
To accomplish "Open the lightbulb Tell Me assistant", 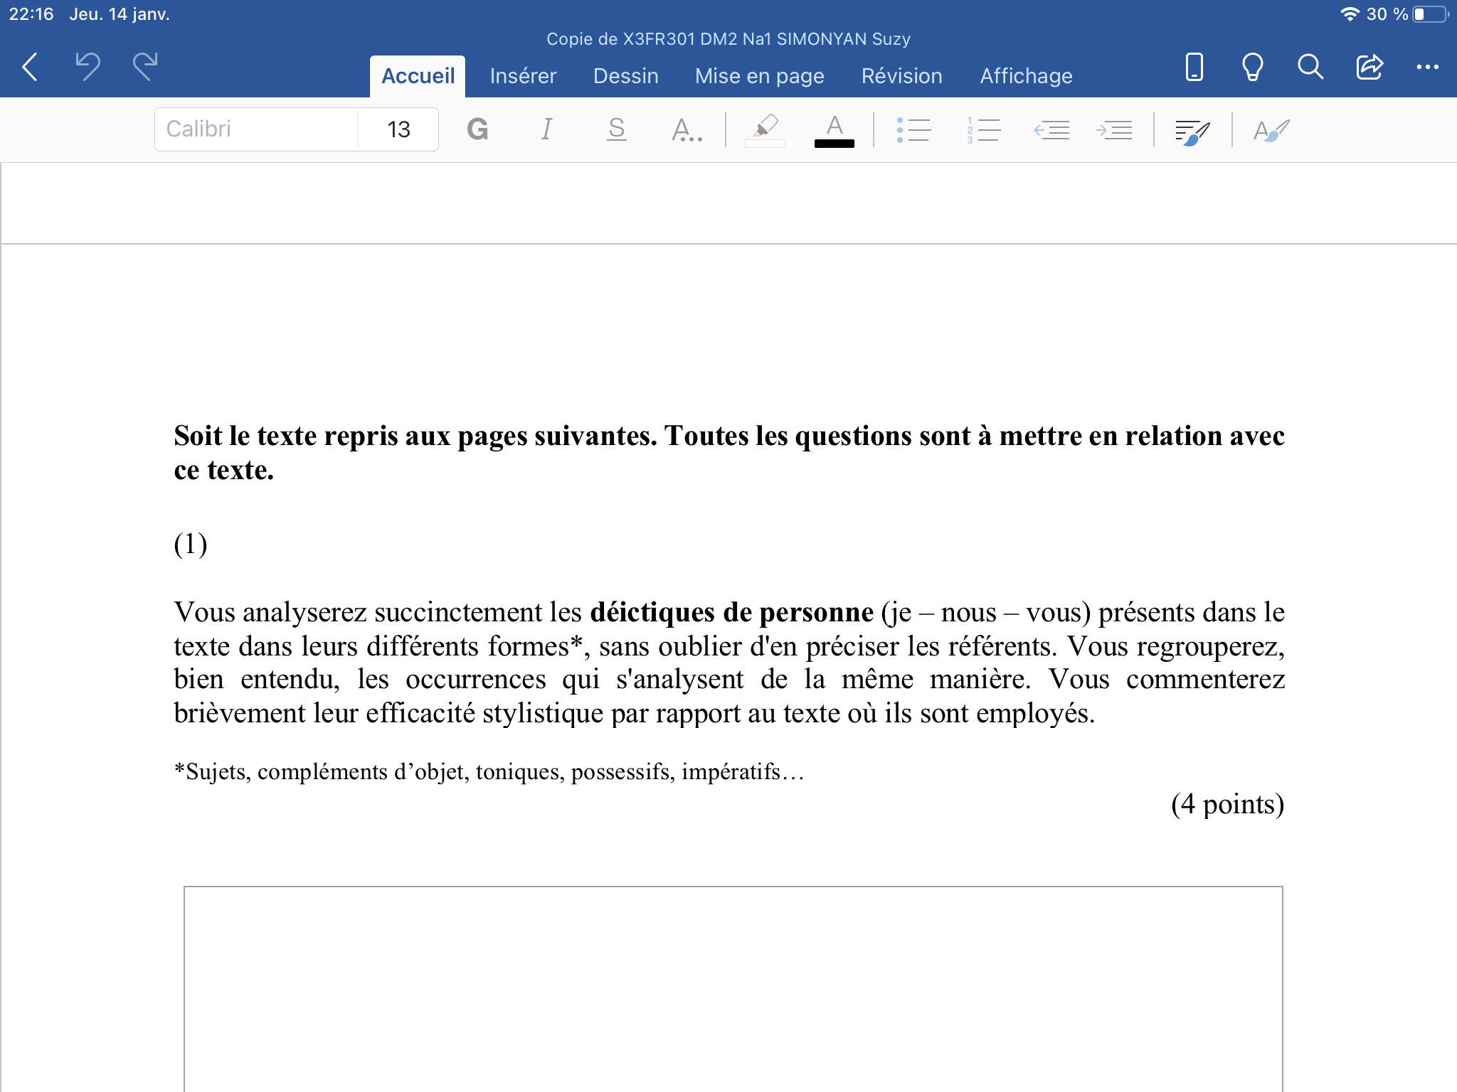I will click(1252, 68).
